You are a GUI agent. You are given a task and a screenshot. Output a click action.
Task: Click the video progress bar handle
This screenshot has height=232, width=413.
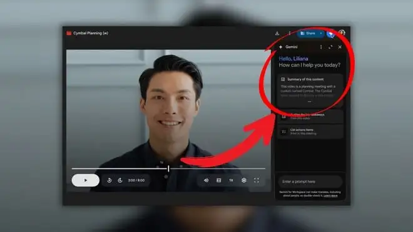point(168,169)
